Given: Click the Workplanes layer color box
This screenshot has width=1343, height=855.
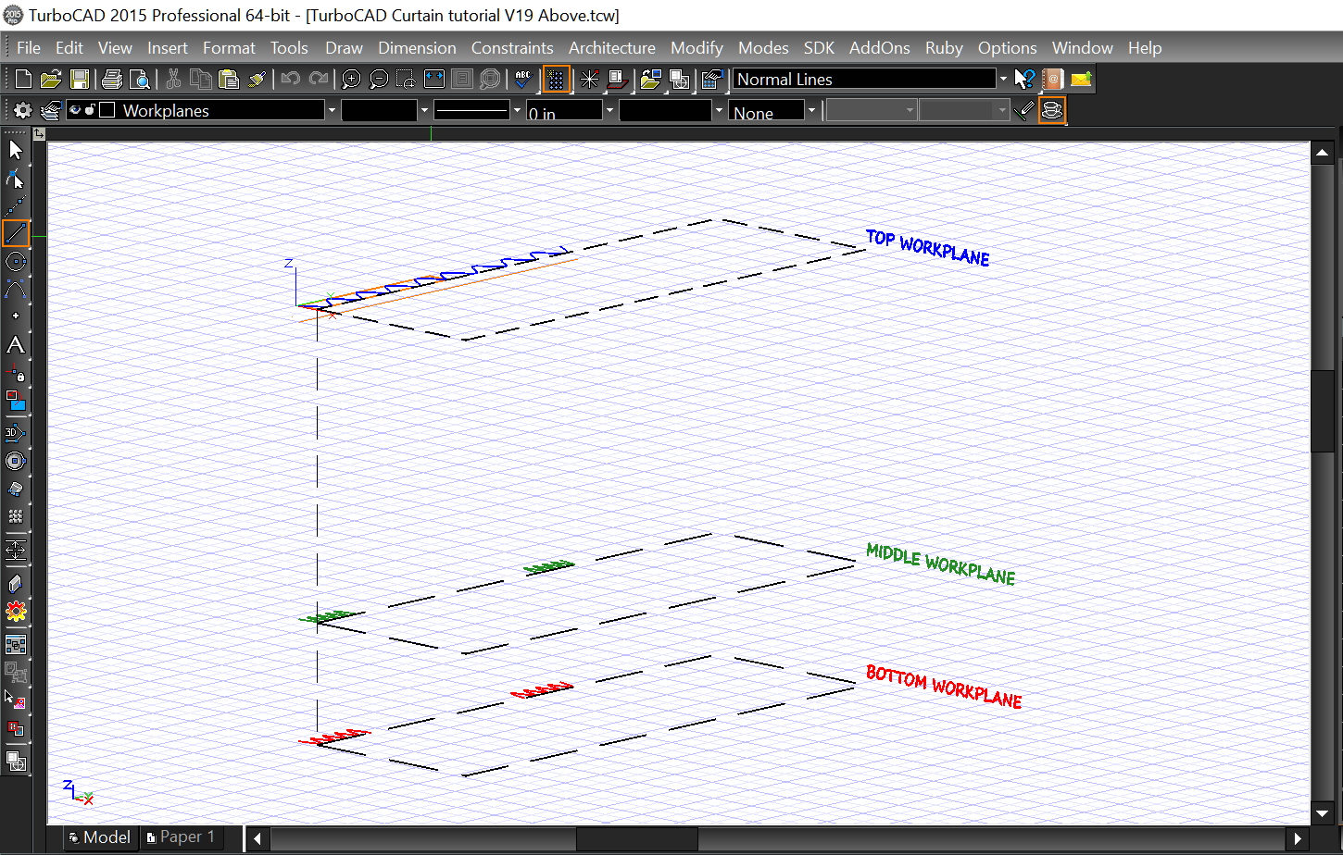Looking at the screenshot, I should (107, 110).
